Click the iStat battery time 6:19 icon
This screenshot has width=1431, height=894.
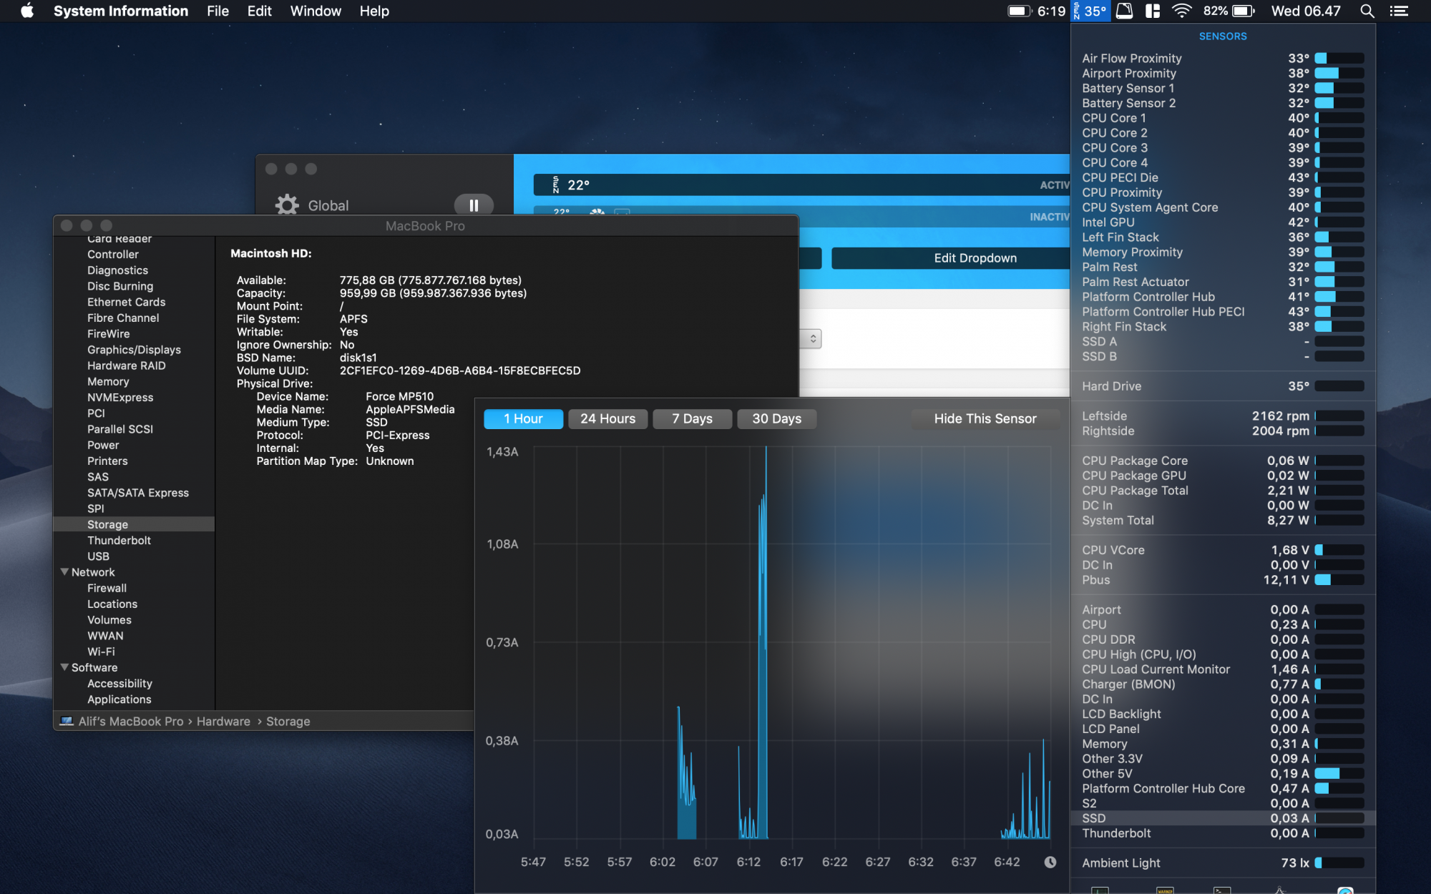click(1036, 11)
